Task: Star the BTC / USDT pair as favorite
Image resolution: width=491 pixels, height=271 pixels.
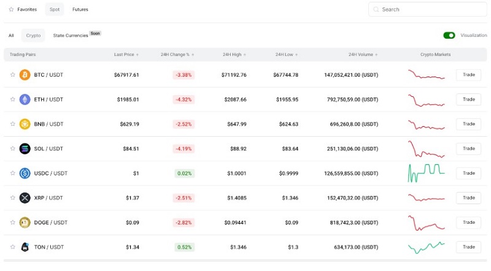Action: (x=12, y=75)
